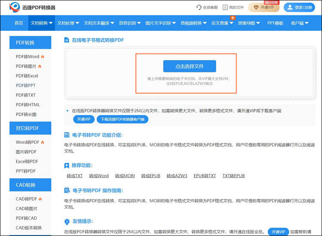
Task: Open PDF转长图 in the sidebar
Action: tap(26, 114)
